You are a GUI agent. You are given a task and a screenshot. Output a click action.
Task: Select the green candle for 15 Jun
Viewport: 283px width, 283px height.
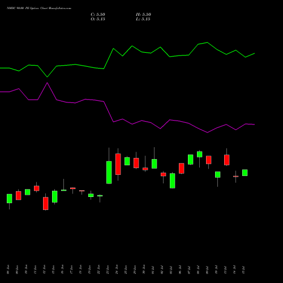[x=55, y=196]
